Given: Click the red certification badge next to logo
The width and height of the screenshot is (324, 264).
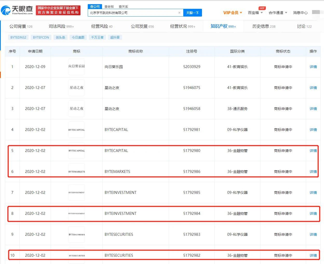Looking at the screenshot, I should [x=58, y=10].
